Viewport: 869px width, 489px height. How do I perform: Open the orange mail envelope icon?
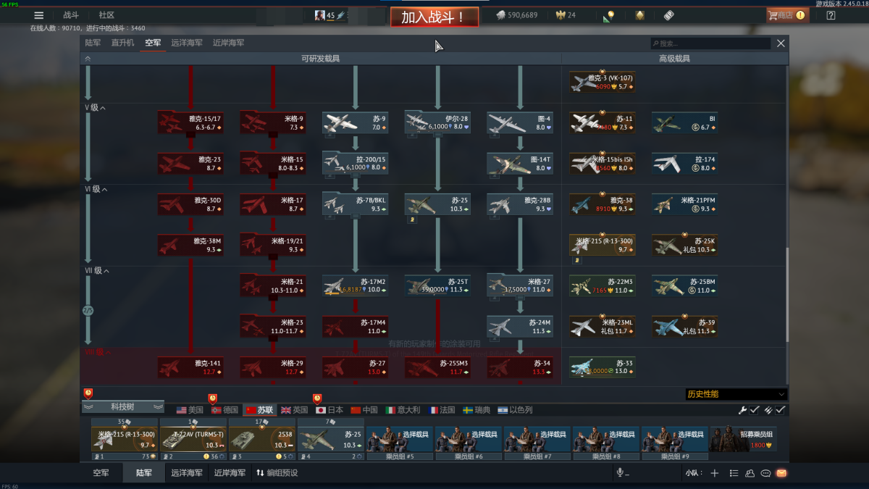pyautogui.click(x=781, y=473)
